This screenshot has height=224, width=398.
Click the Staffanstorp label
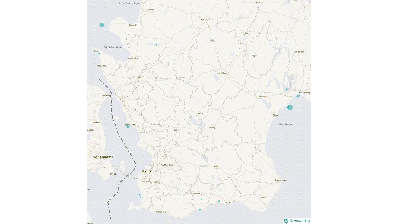click(x=167, y=165)
